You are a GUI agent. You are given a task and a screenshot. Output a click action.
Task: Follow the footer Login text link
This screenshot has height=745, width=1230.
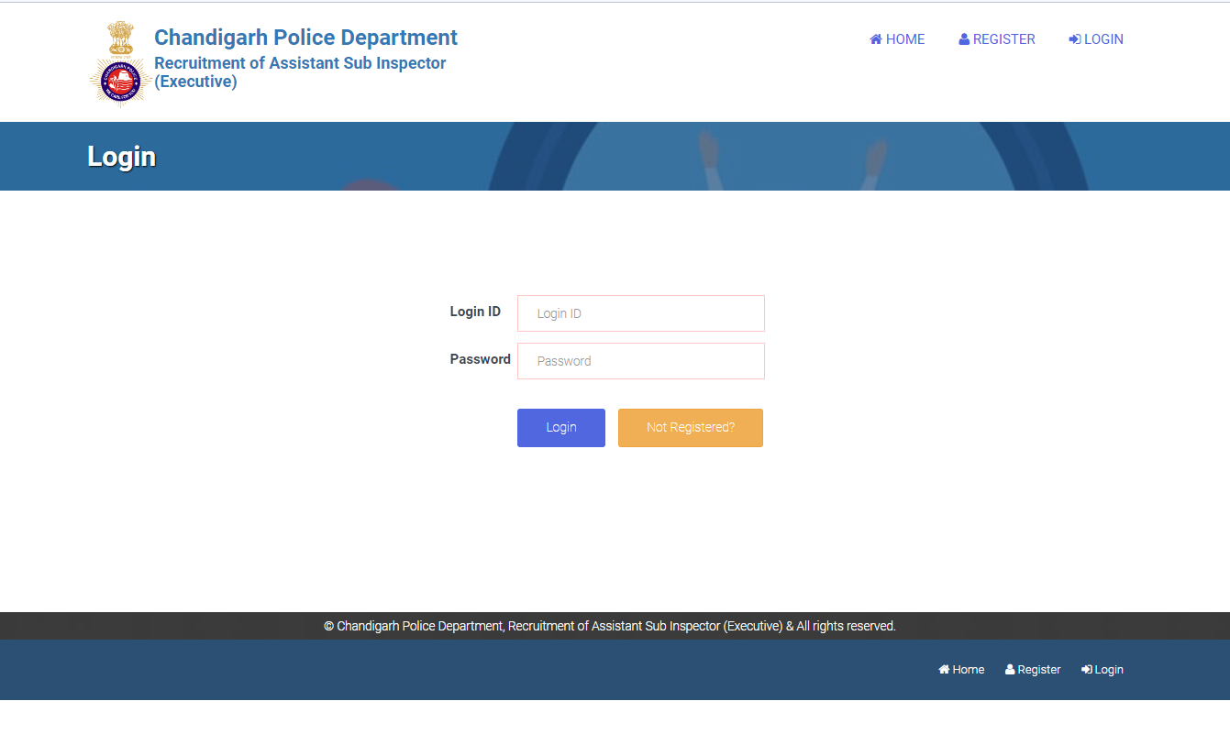tap(1108, 670)
